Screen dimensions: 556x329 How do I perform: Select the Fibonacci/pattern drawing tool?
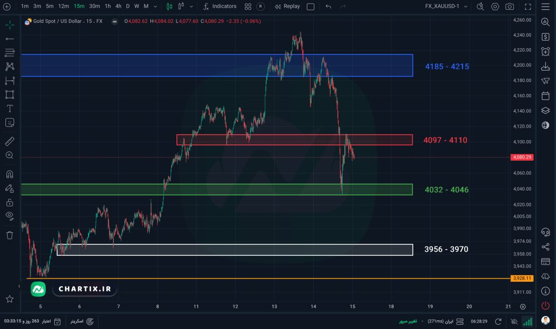click(x=9, y=66)
